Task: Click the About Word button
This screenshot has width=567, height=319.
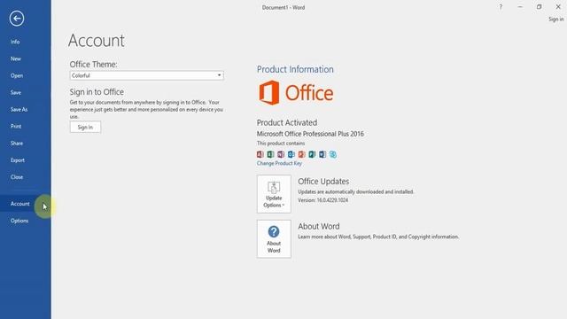Action: click(274, 238)
